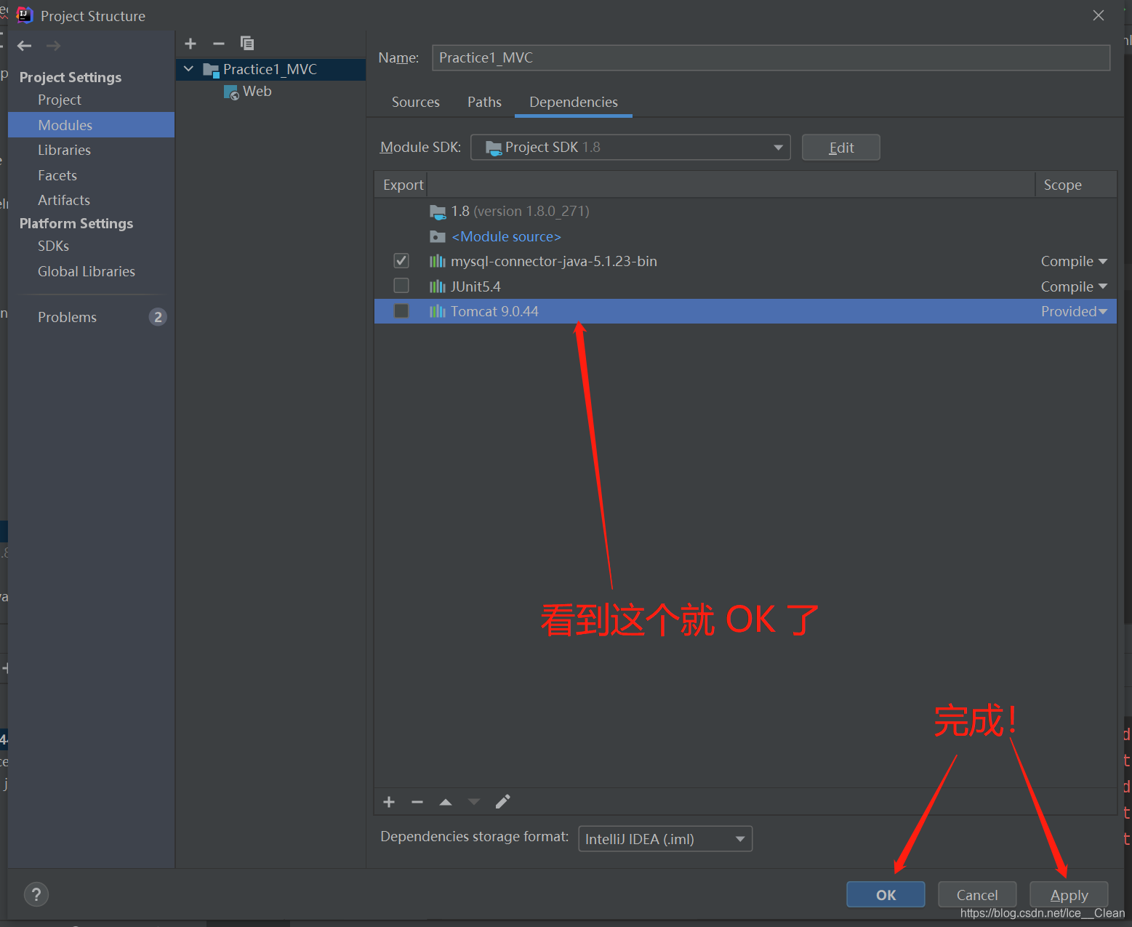Image resolution: width=1132 pixels, height=927 pixels.
Task: Click the JUnit5.4 library icon
Action: 437,286
